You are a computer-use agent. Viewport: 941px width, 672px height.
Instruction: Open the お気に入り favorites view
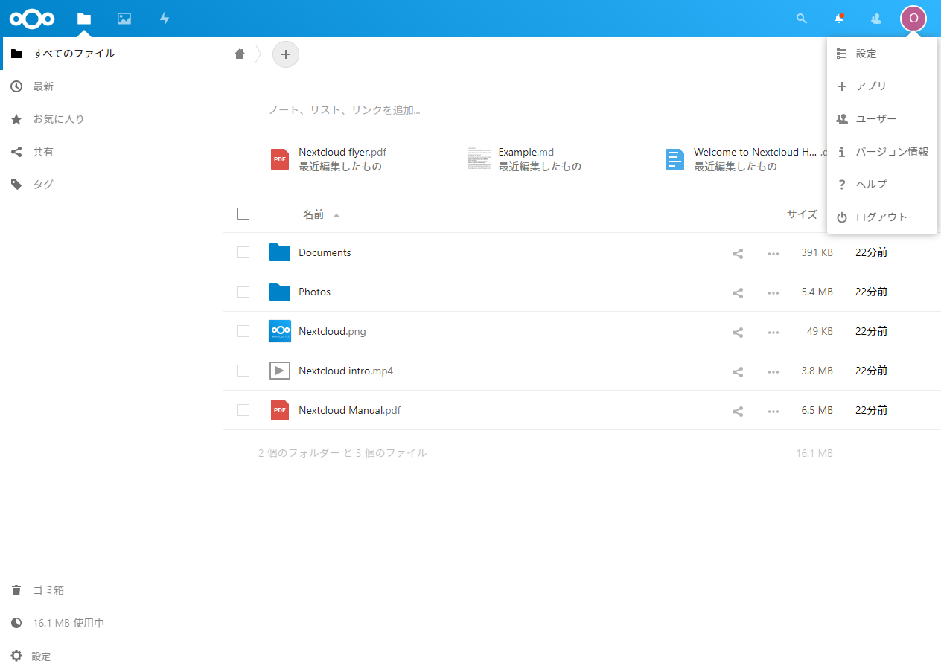click(x=112, y=119)
